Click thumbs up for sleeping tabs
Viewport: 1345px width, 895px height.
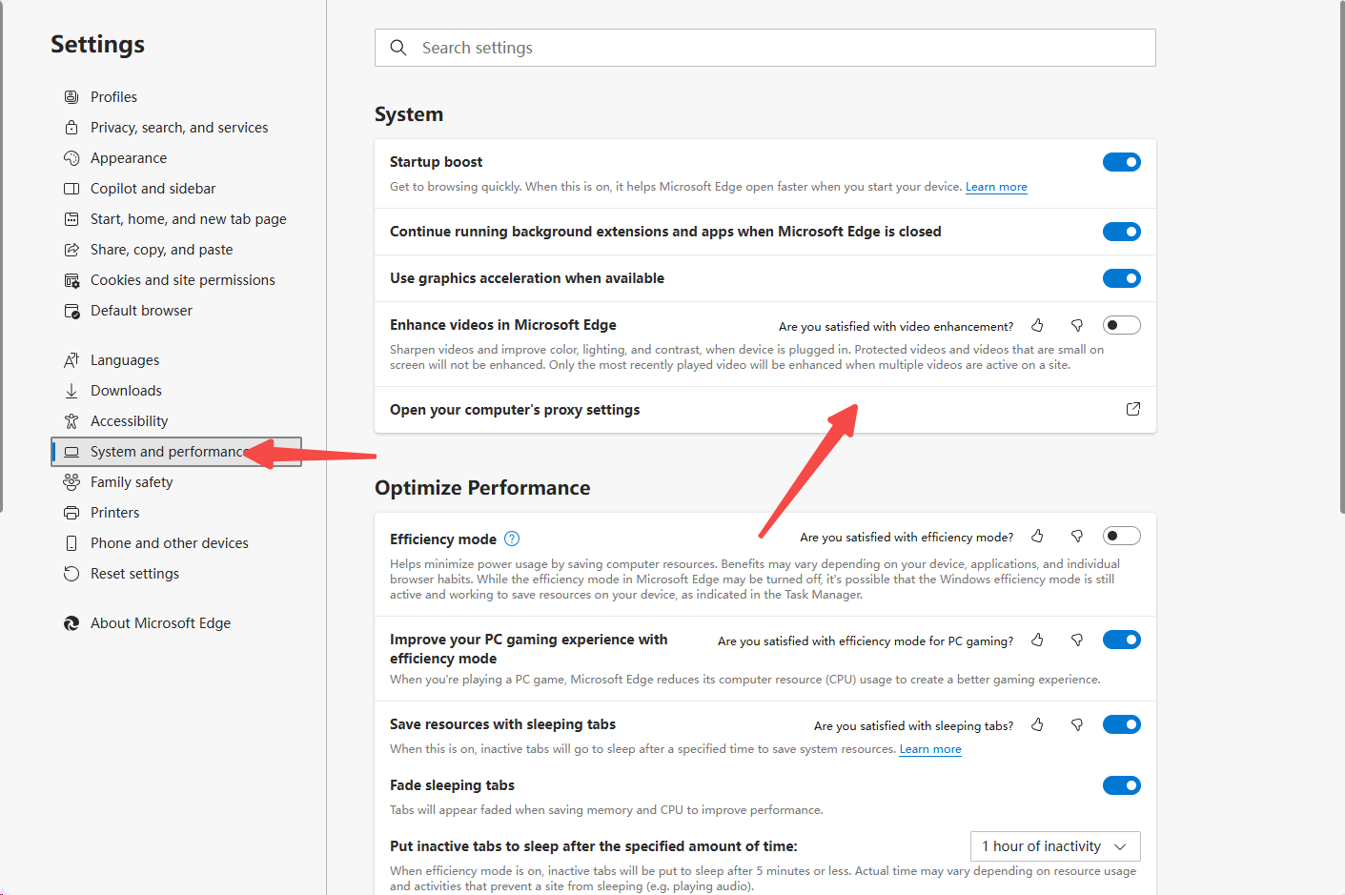pos(1037,725)
